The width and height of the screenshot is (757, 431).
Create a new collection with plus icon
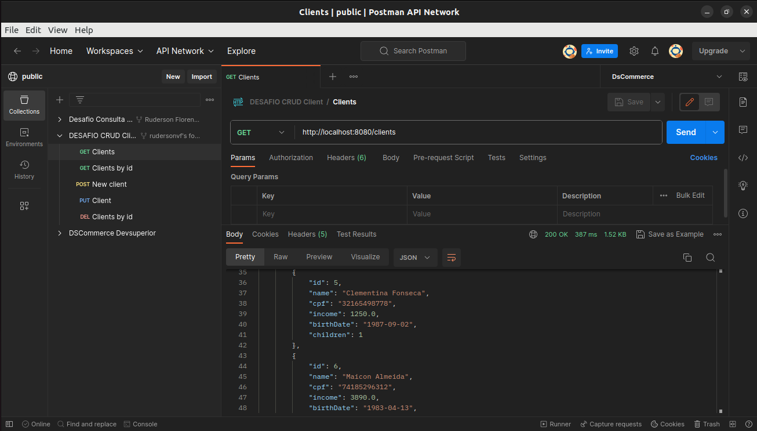click(60, 100)
